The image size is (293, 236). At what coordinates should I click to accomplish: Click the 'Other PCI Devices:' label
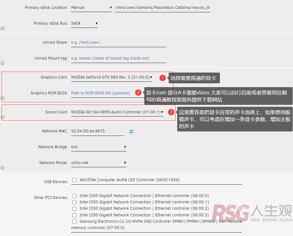coord(51,198)
